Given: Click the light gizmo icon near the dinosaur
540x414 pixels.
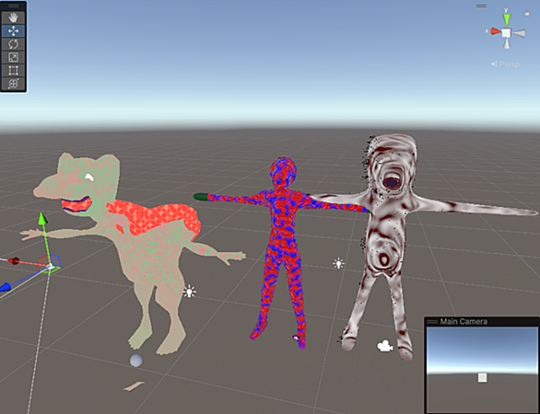Looking at the screenshot, I should pos(190,292).
